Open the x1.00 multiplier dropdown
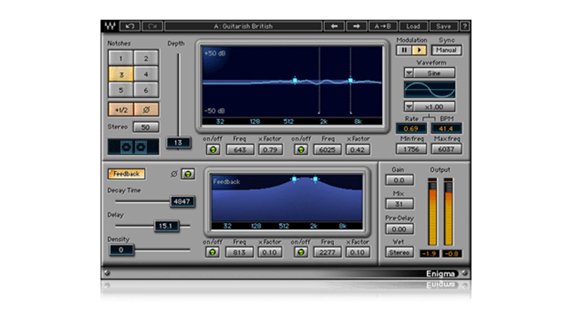Viewport: 572px width, 322px height. coord(410,106)
